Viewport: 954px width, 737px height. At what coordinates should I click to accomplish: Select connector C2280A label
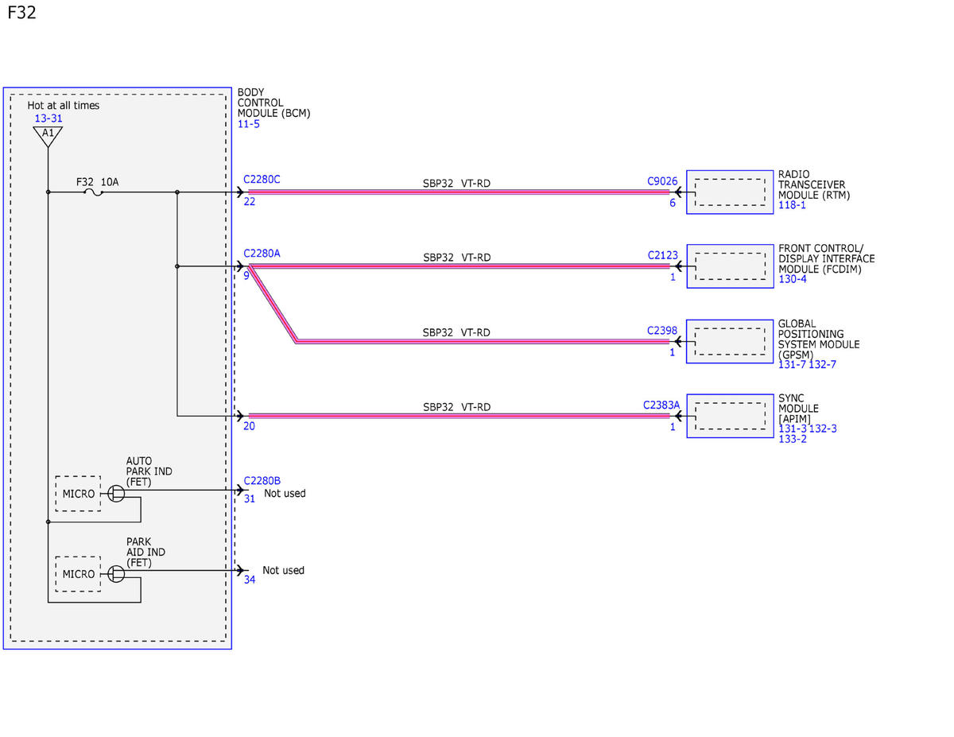262,254
